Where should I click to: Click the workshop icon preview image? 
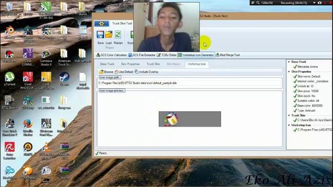[x=189, y=119]
